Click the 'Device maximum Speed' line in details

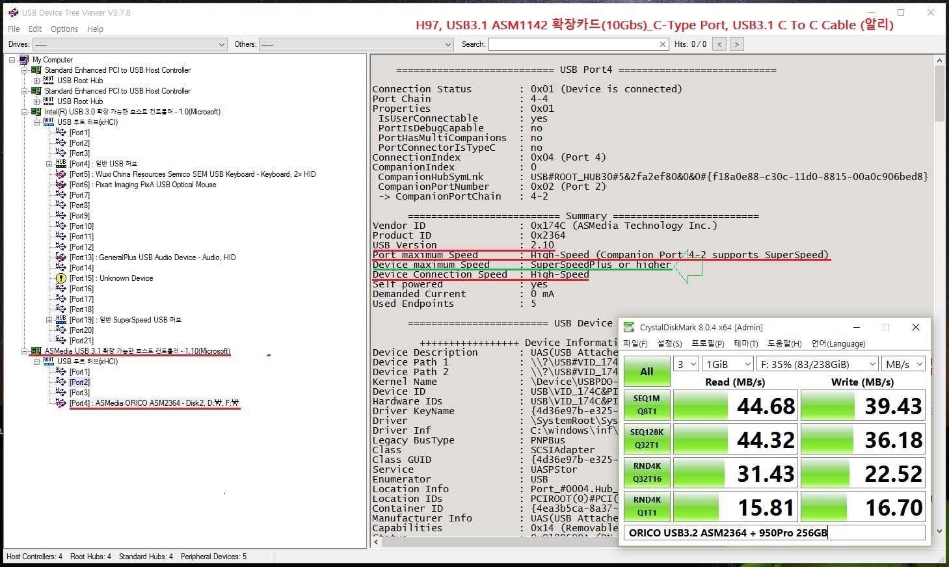[x=522, y=265]
